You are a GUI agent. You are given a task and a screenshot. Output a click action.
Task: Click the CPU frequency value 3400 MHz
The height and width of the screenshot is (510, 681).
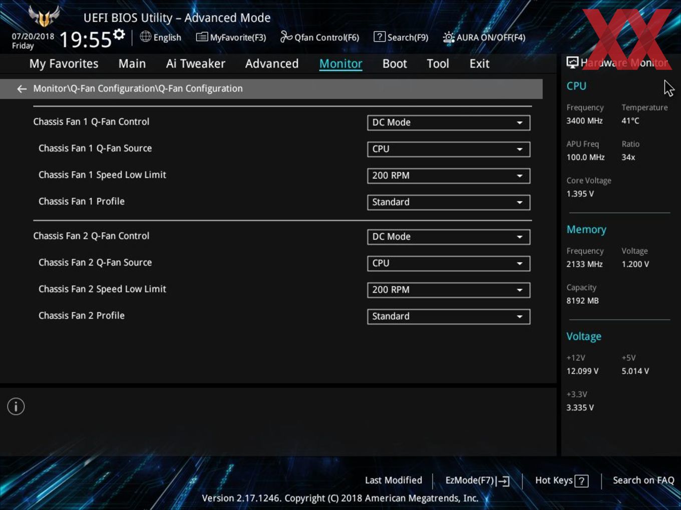tap(584, 121)
